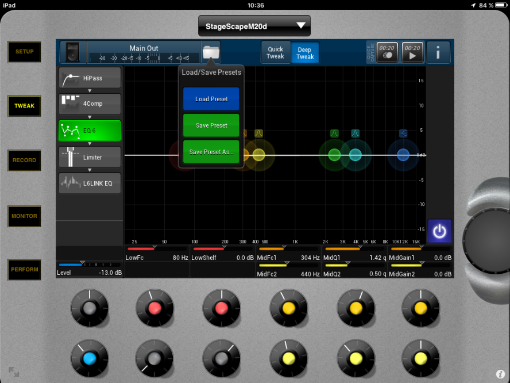Open the presets folder icon

point(211,52)
